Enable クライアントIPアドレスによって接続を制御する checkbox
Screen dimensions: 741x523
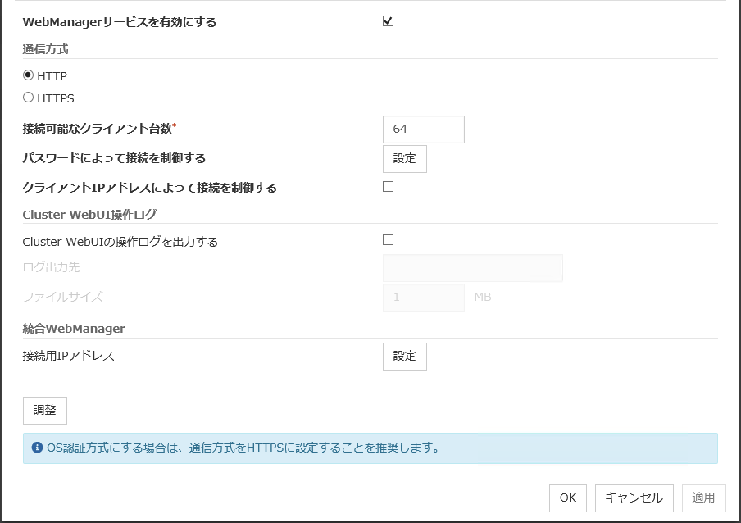389,187
